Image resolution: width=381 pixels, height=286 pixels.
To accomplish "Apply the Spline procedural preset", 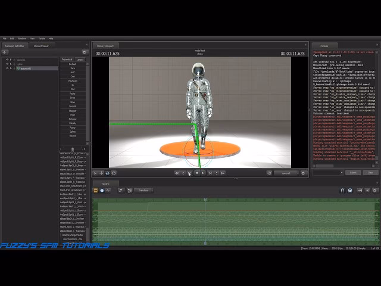I will pyautogui.click(x=73, y=132).
